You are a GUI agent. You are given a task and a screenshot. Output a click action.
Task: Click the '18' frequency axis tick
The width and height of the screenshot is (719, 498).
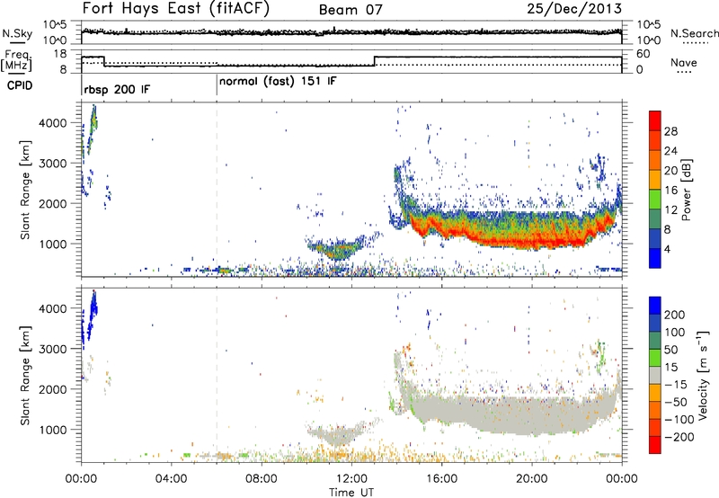coord(59,54)
